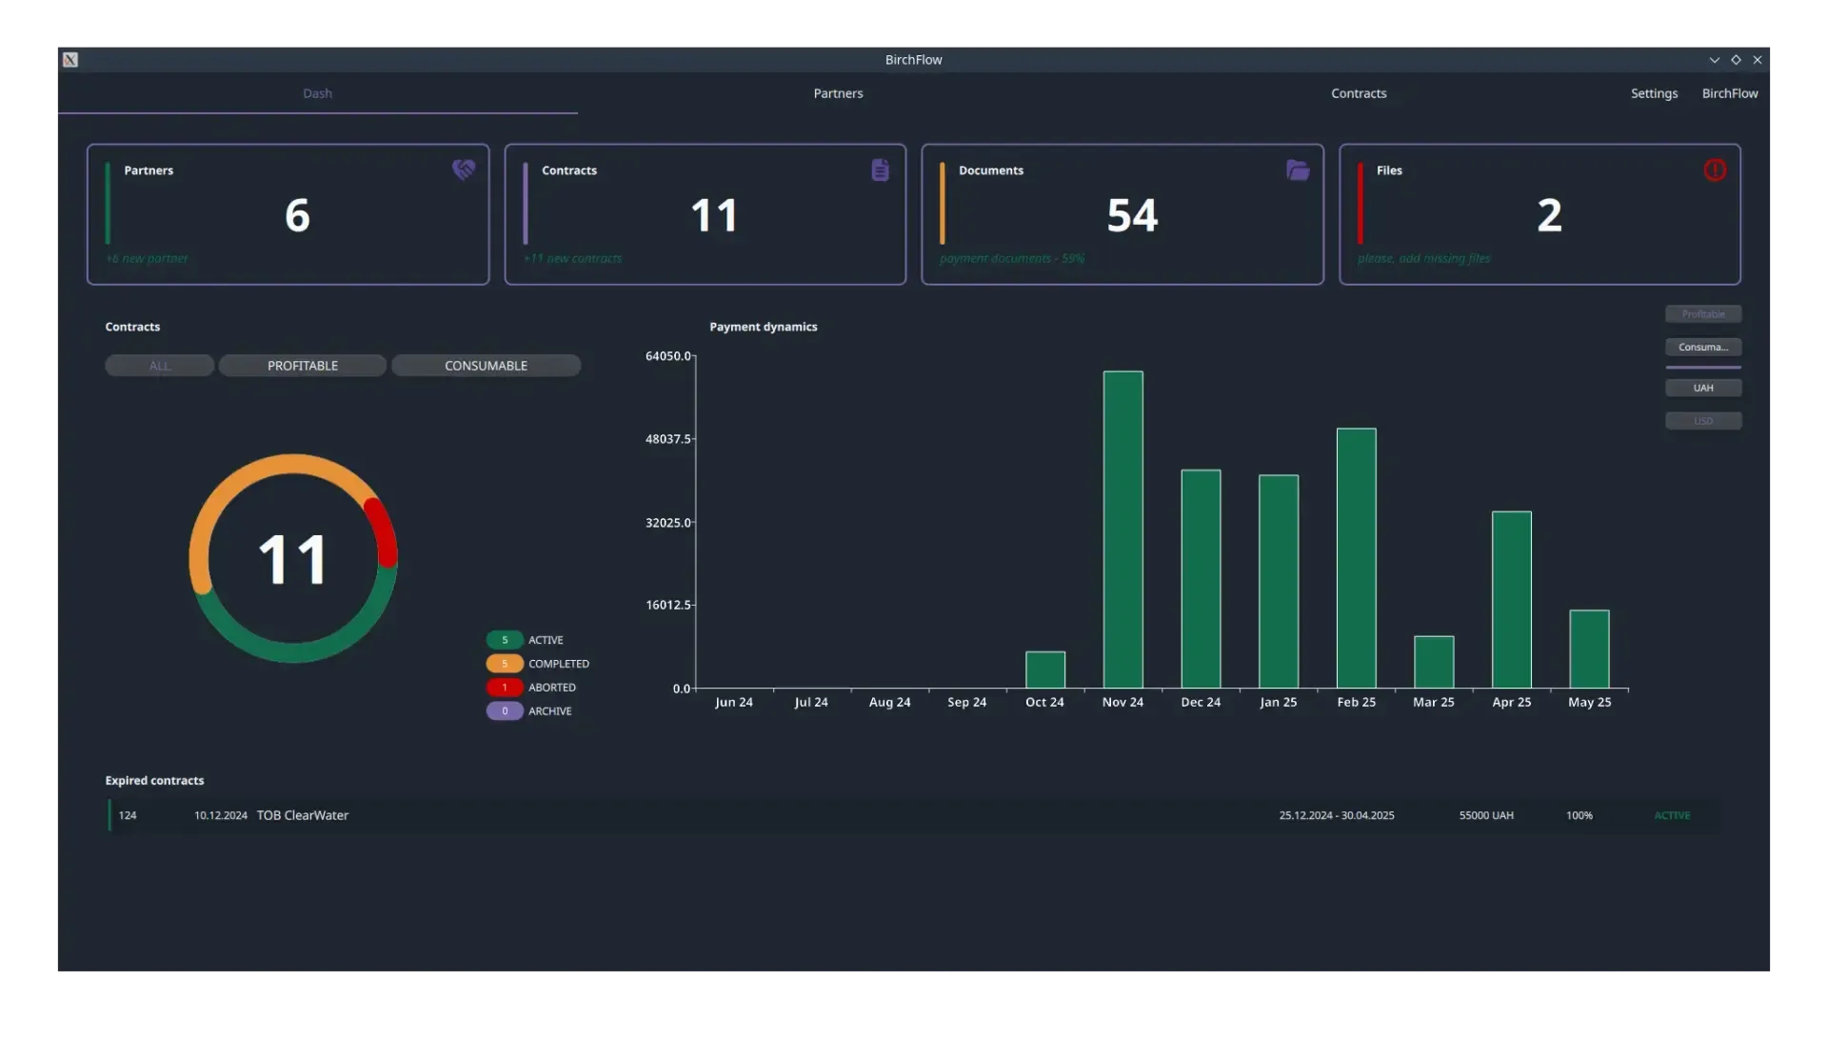Image resolution: width=1828 pixels, height=1040 pixels.
Task: Select the ALL filter in Contracts
Action: 159,365
